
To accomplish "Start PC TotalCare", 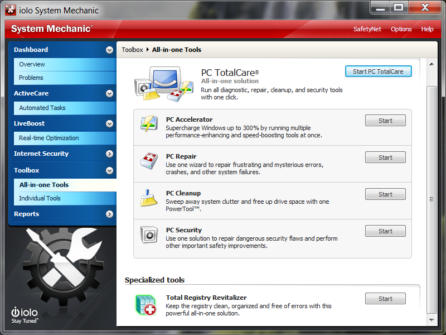I will click(378, 71).
